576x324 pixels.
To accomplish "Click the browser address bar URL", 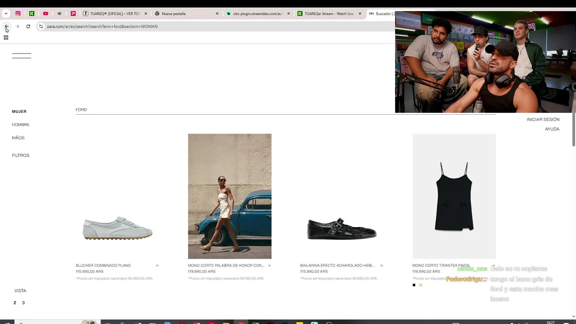I will [x=102, y=27].
